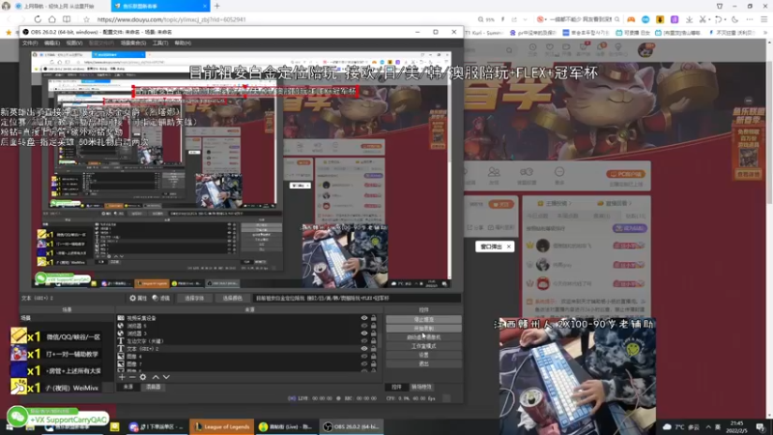Click the 选择字体 button
This screenshot has height=435, width=773.
tap(194, 298)
